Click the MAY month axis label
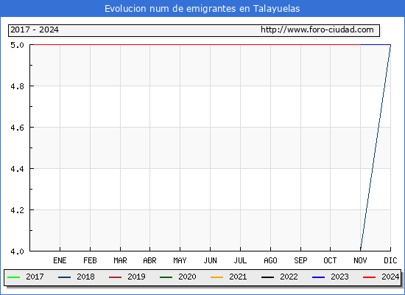 point(180,260)
